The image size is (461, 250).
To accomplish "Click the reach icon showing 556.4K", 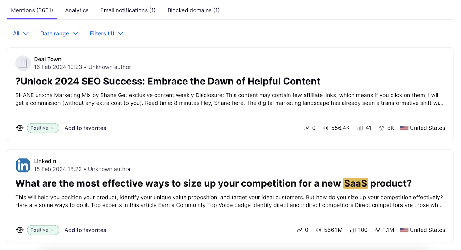I will [326, 128].
